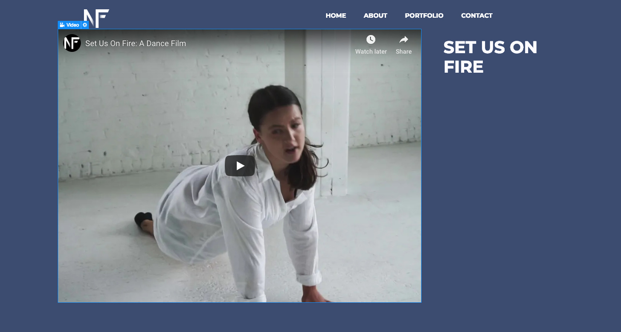Screen dimensions: 621x332
Task: Click the Share text label under the arrow
Action: [x=404, y=51]
